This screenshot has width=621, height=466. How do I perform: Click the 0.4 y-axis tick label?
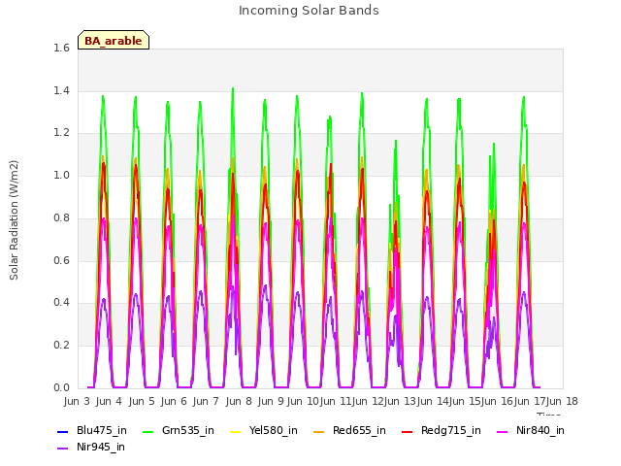(61, 302)
